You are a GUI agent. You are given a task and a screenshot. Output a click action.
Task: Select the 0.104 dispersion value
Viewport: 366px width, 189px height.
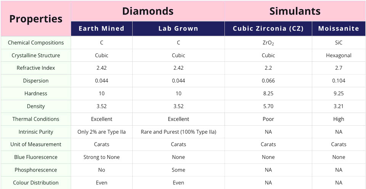(x=339, y=81)
